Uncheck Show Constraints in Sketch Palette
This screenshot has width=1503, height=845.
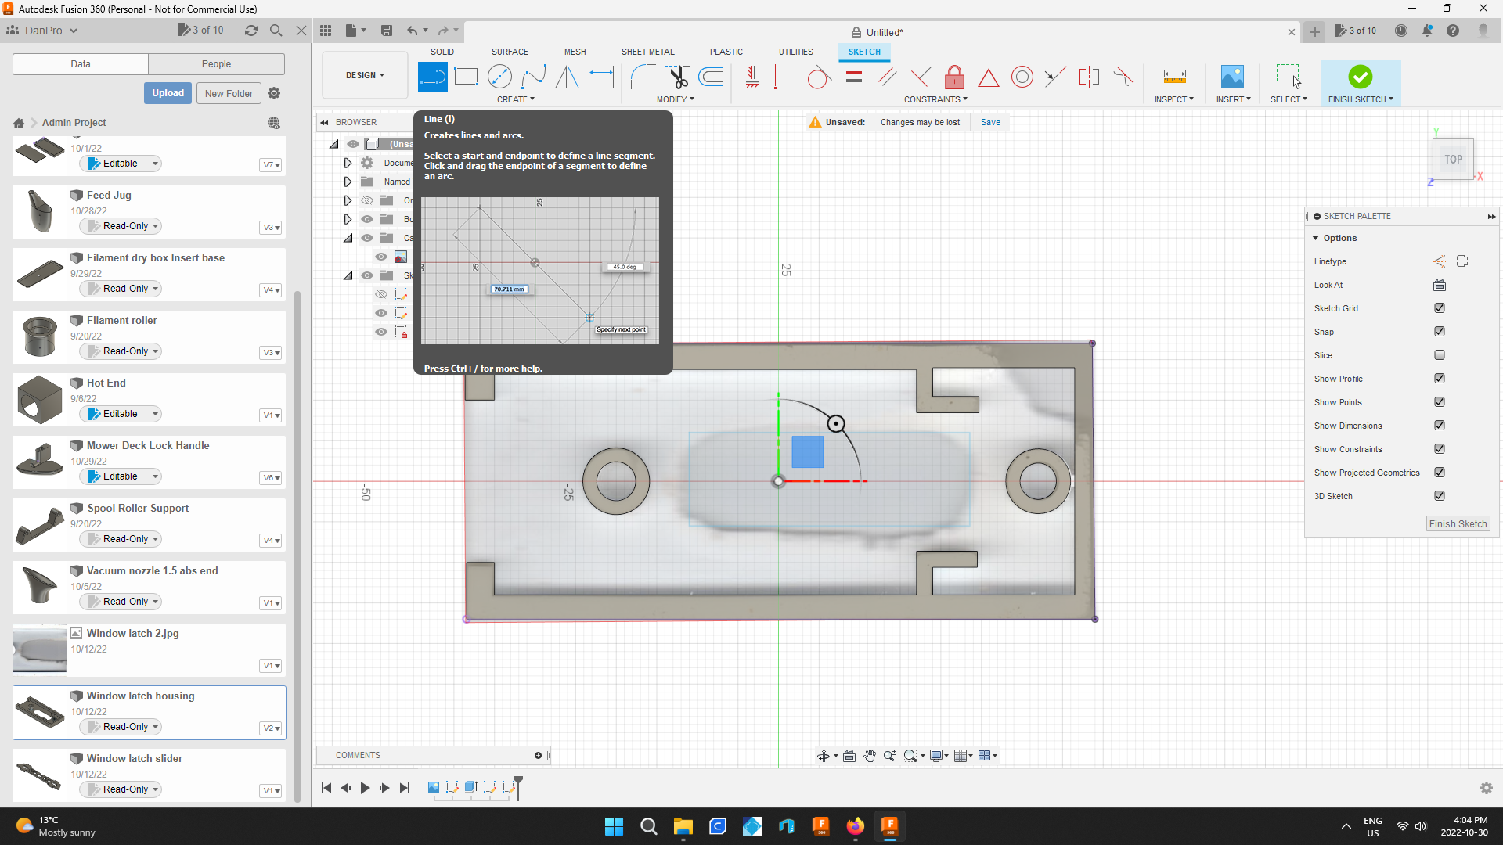[1440, 448]
